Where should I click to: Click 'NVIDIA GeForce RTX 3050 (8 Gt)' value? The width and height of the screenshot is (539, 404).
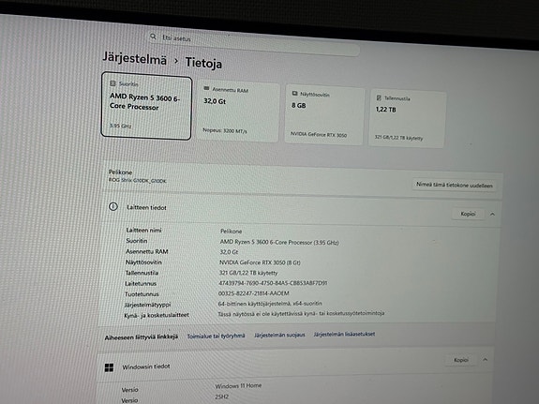pyautogui.click(x=260, y=262)
